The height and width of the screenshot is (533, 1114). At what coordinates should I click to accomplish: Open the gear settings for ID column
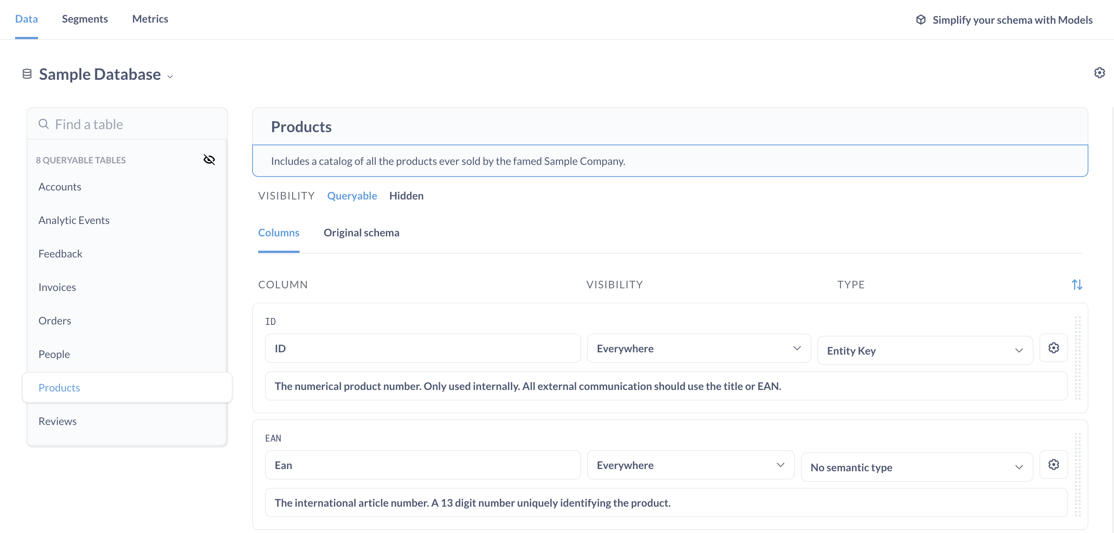(x=1053, y=348)
